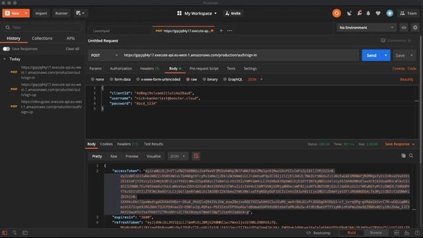Open the request Tests tab
The image size is (423, 238).
(231, 69)
